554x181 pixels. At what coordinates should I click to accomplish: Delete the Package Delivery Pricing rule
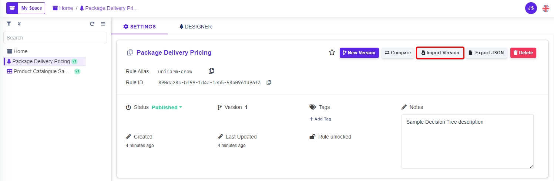[x=523, y=53]
